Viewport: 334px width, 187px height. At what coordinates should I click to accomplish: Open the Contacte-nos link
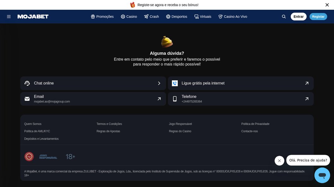(x=250, y=131)
